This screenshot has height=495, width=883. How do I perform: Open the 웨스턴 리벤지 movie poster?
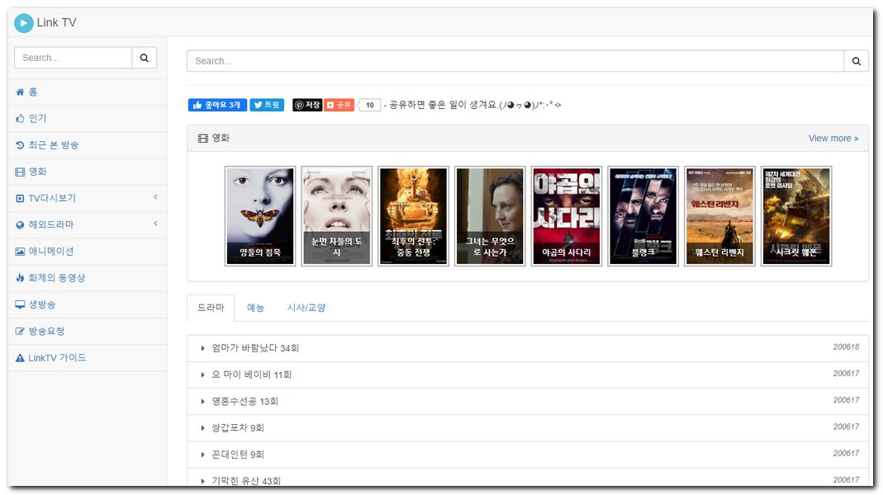(x=719, y=216)
